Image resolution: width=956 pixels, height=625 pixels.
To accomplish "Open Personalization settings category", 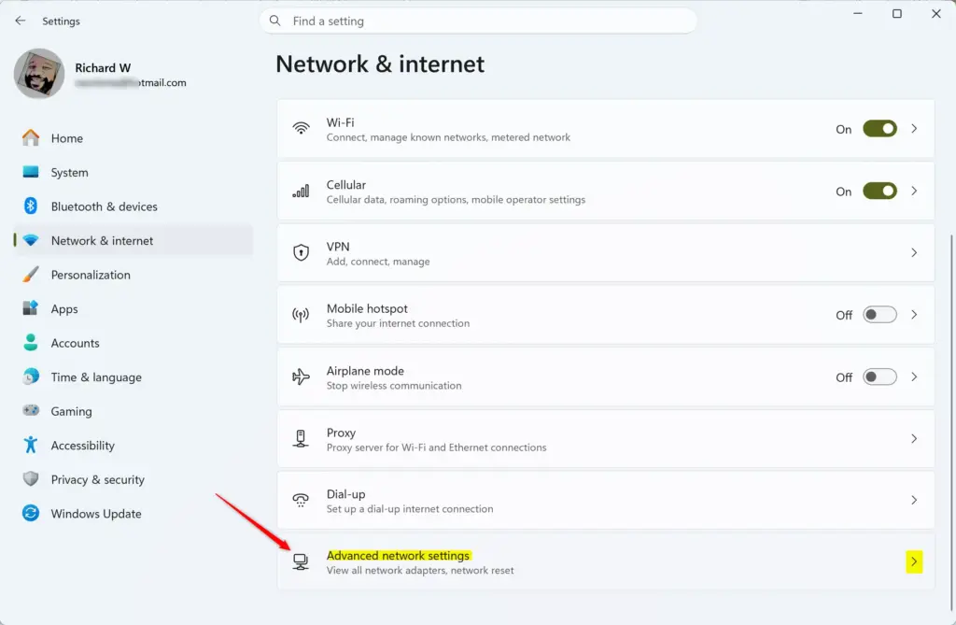I will pos(133,275).
